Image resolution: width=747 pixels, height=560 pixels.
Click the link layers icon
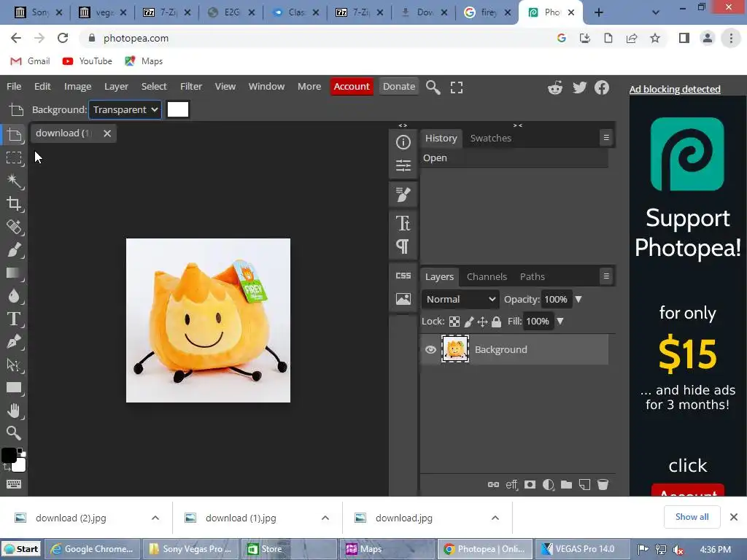[493, 485]
